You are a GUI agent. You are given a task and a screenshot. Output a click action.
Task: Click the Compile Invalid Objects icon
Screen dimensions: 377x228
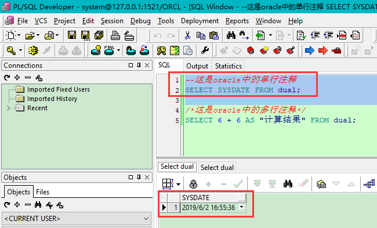[144, 50]
